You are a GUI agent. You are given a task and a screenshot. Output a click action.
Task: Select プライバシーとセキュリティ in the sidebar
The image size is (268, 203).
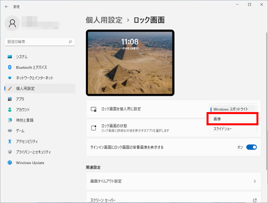coord(33,152)
